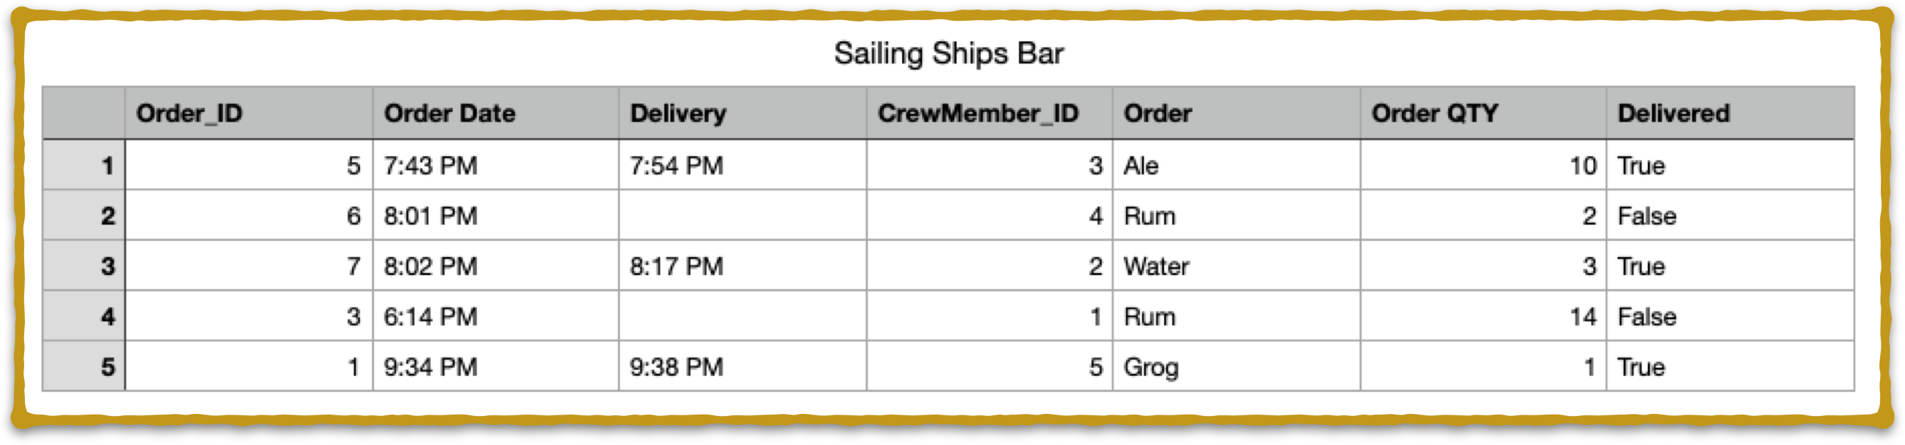Select the Order Date column header
The image size is (1905, 445).
496,113
